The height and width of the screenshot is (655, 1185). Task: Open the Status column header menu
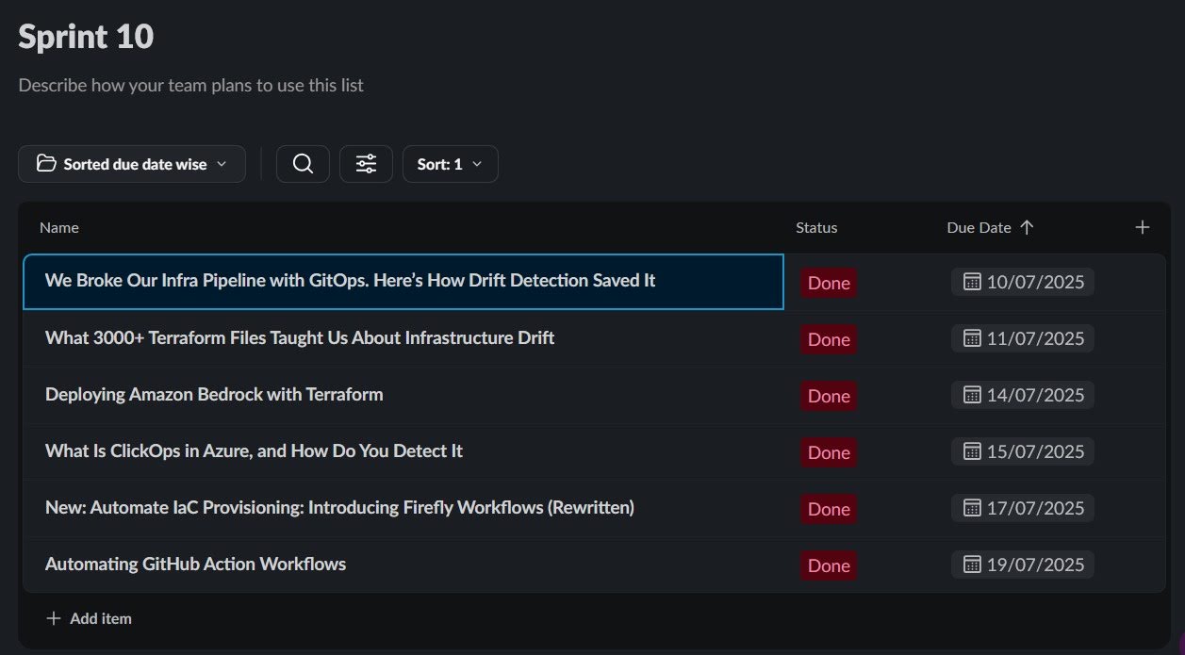coord(815,227)
